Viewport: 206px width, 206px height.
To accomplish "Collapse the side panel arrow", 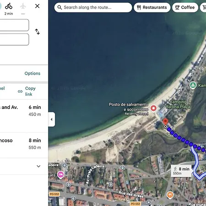I will [x=52, y=119].
